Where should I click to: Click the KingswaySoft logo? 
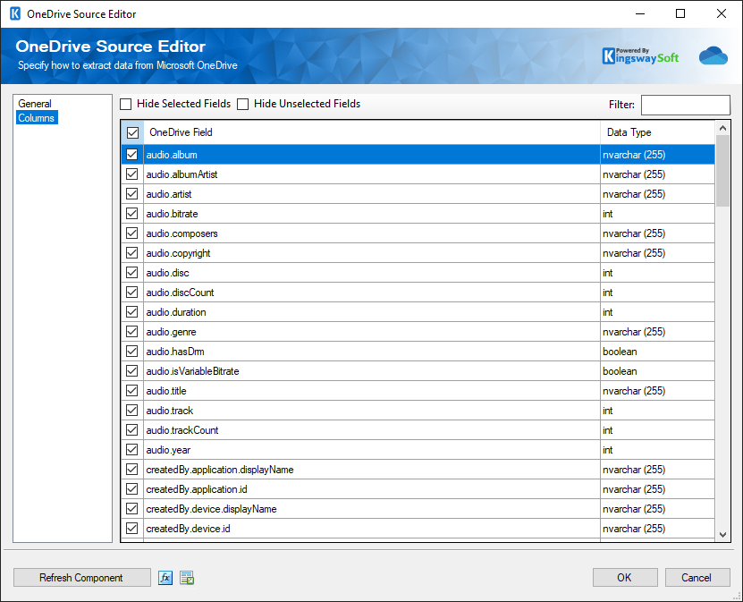click(640, 56)
